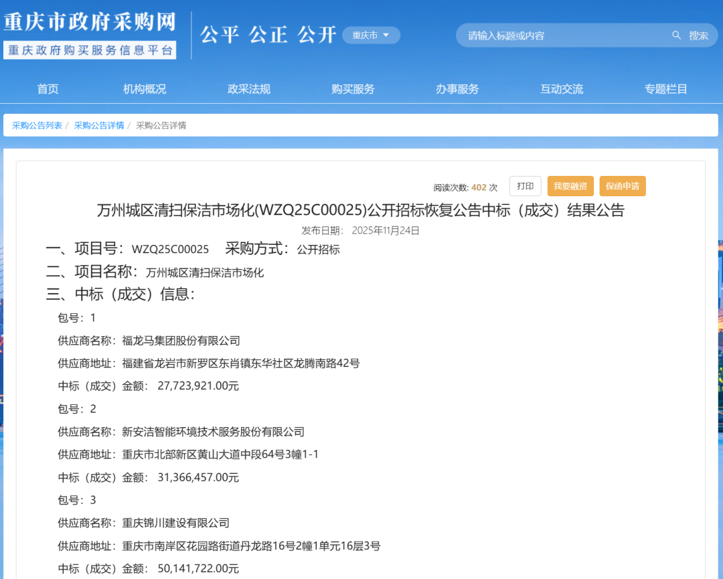This screenshot has height=579, width=723.
Task: Open the 机构概况 menu item
Action: 145,89
